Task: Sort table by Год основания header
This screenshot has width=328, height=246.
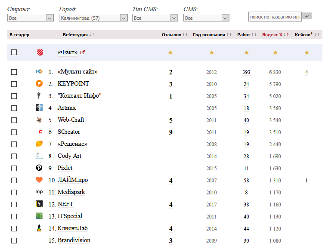Action: click(209, 34)
